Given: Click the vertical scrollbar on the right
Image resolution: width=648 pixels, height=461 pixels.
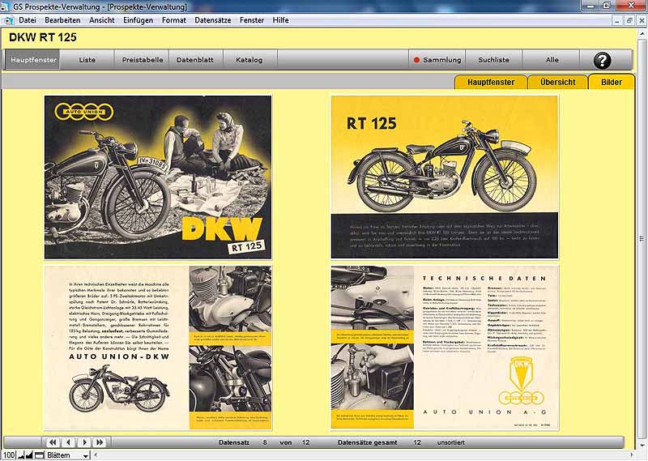Looking at the screenshot, I should point(642,238).
